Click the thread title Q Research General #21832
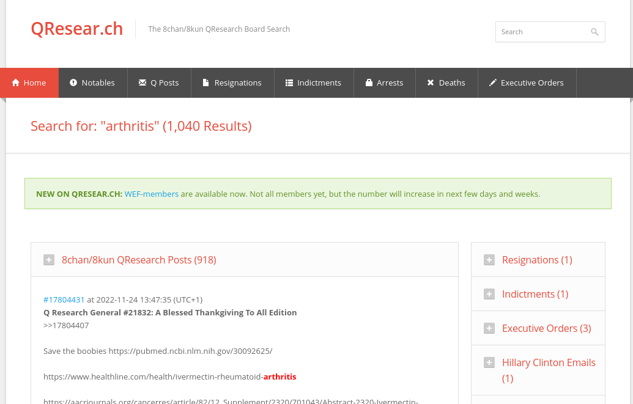 (x=170, y=313)
